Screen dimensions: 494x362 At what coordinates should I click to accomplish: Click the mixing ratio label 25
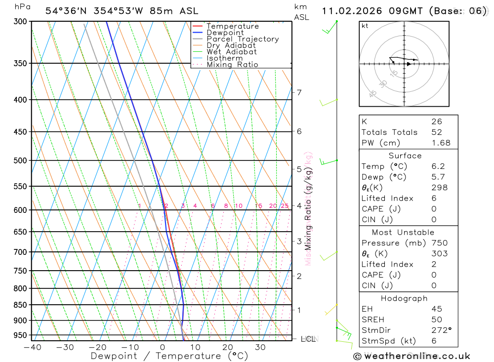[285, 206]
